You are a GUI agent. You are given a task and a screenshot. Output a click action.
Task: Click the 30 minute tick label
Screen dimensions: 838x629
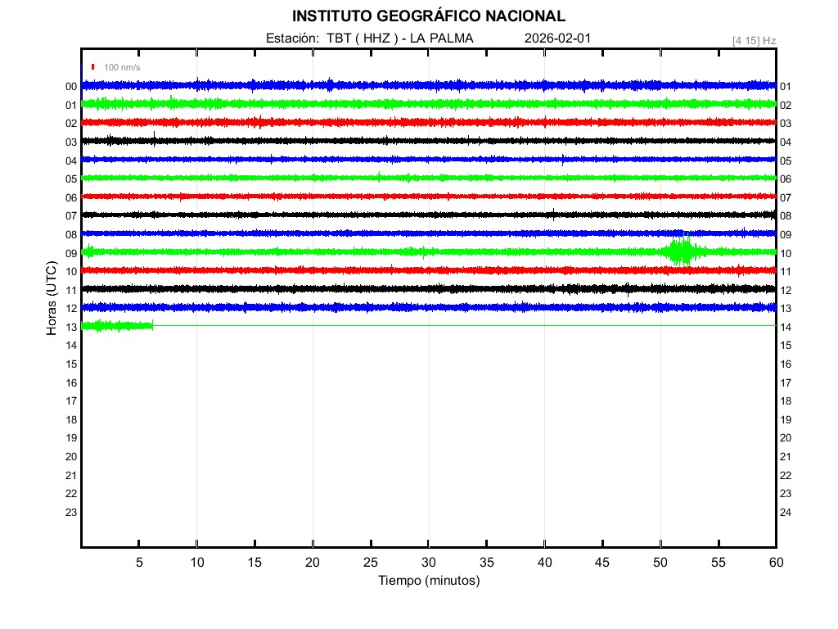pyautogui.click(x=428, y=562)
